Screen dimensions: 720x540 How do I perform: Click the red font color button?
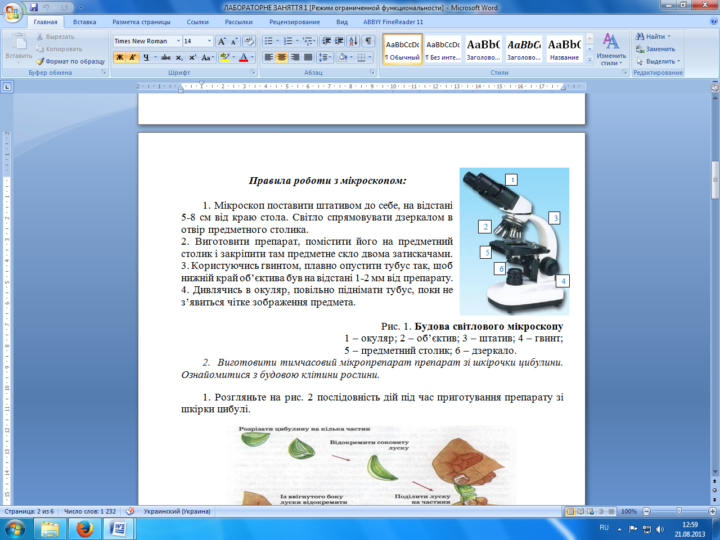pos(244,57)
